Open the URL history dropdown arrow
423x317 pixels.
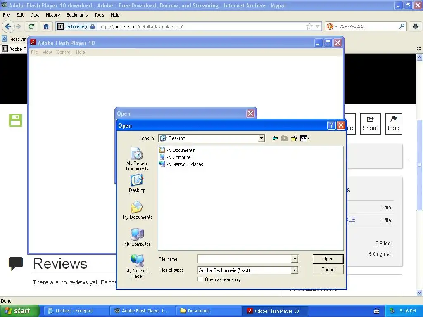(x=318, y=26)
